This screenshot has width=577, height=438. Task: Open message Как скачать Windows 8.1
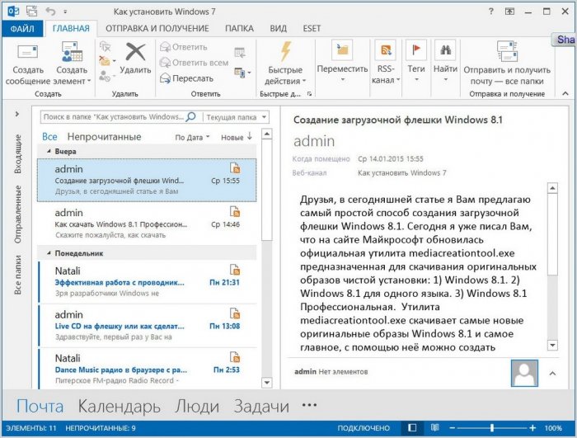click(148, 224)
